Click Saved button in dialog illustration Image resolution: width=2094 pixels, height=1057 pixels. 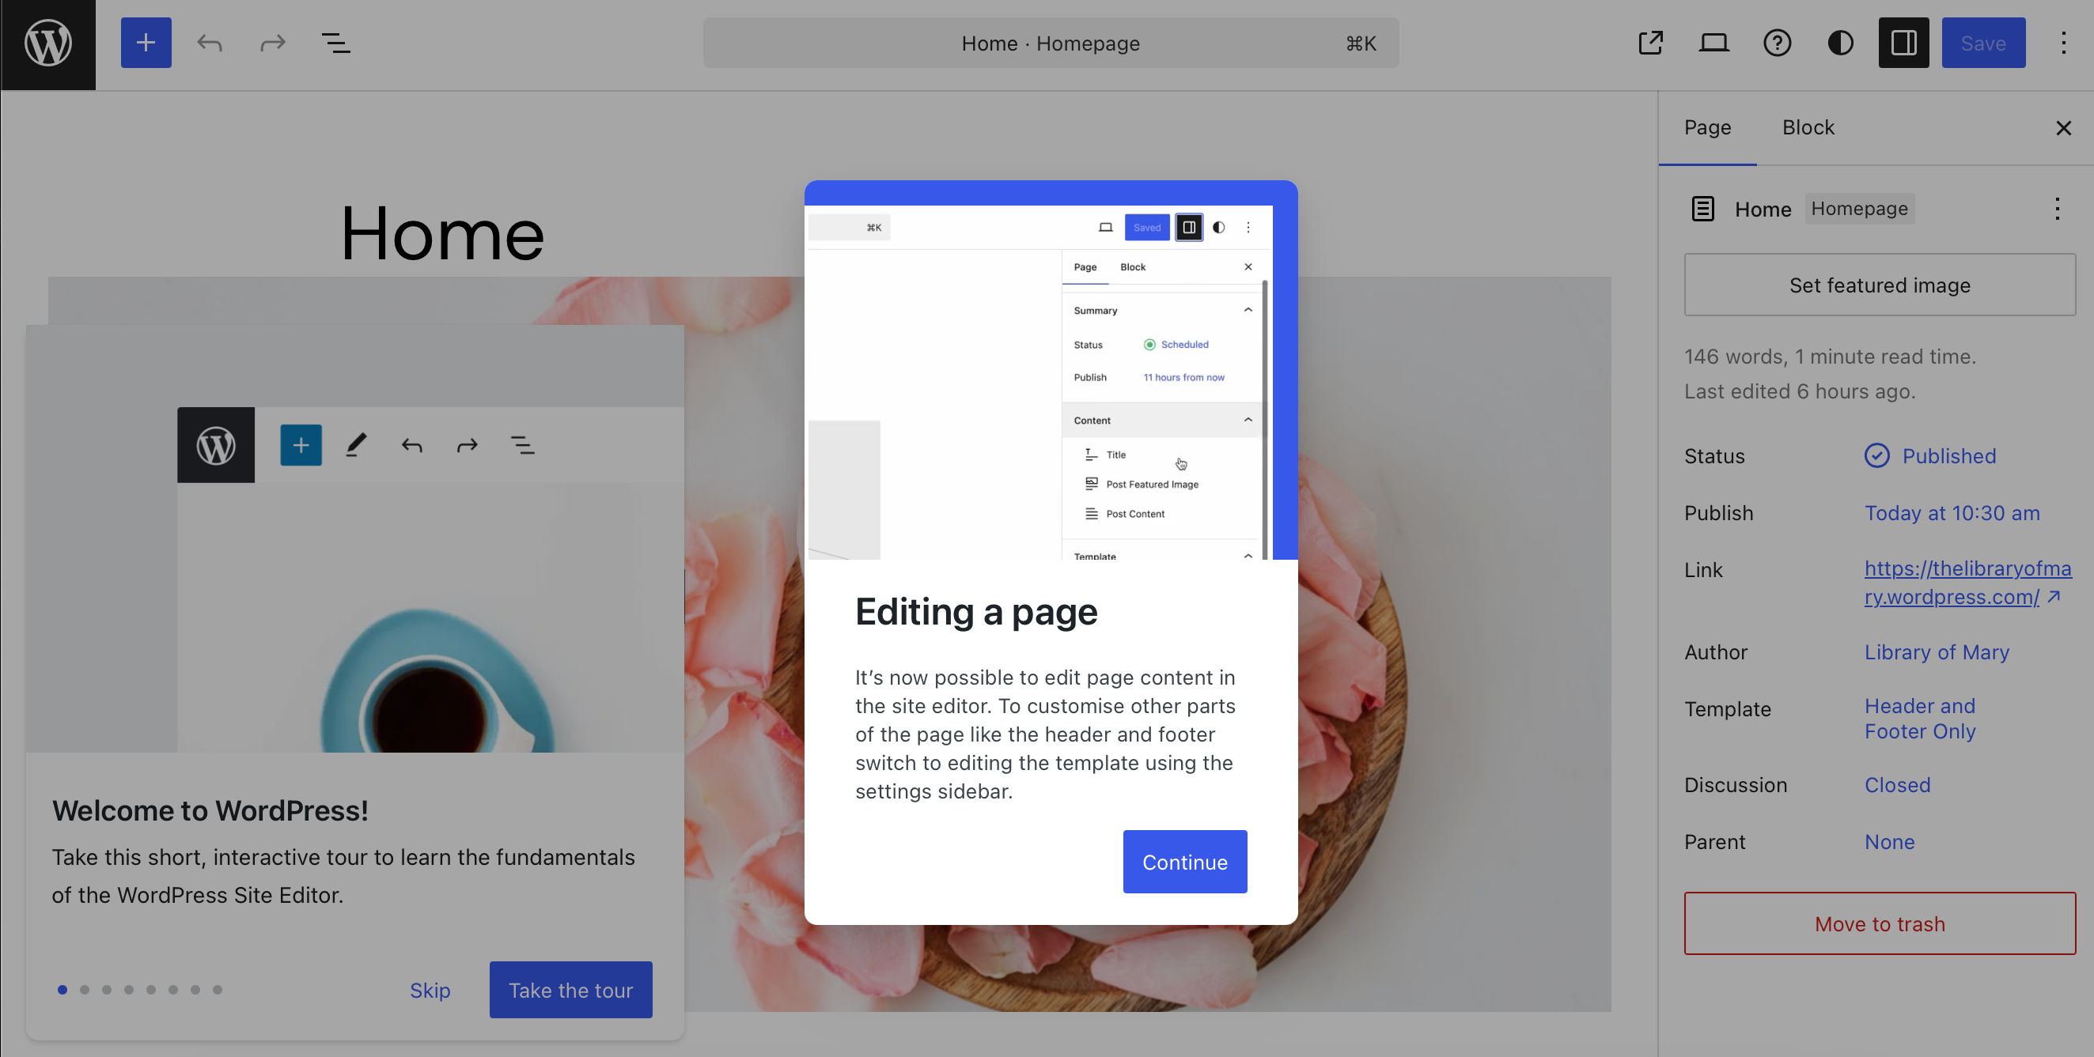pyautogui.click(x=1146, y=228)
